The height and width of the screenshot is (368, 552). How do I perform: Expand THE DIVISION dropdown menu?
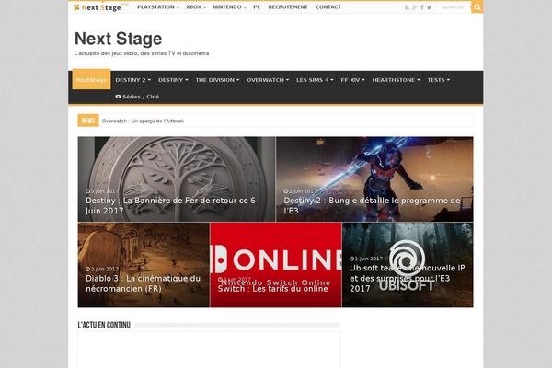click(x=217, y=80)
